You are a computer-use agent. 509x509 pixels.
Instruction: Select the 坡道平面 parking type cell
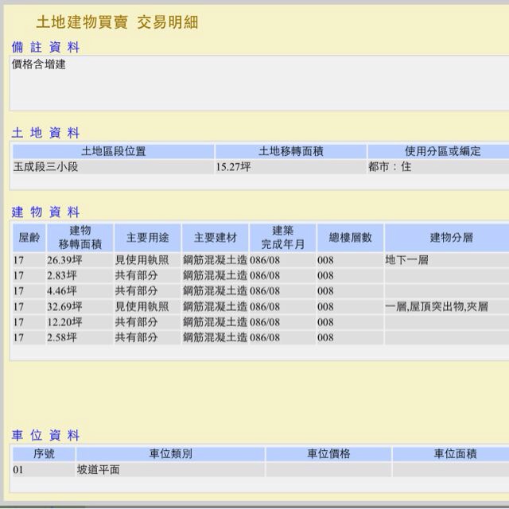(x=170, y=470)
